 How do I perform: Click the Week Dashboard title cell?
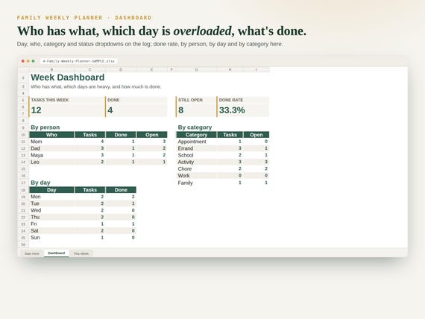point(68,78)
